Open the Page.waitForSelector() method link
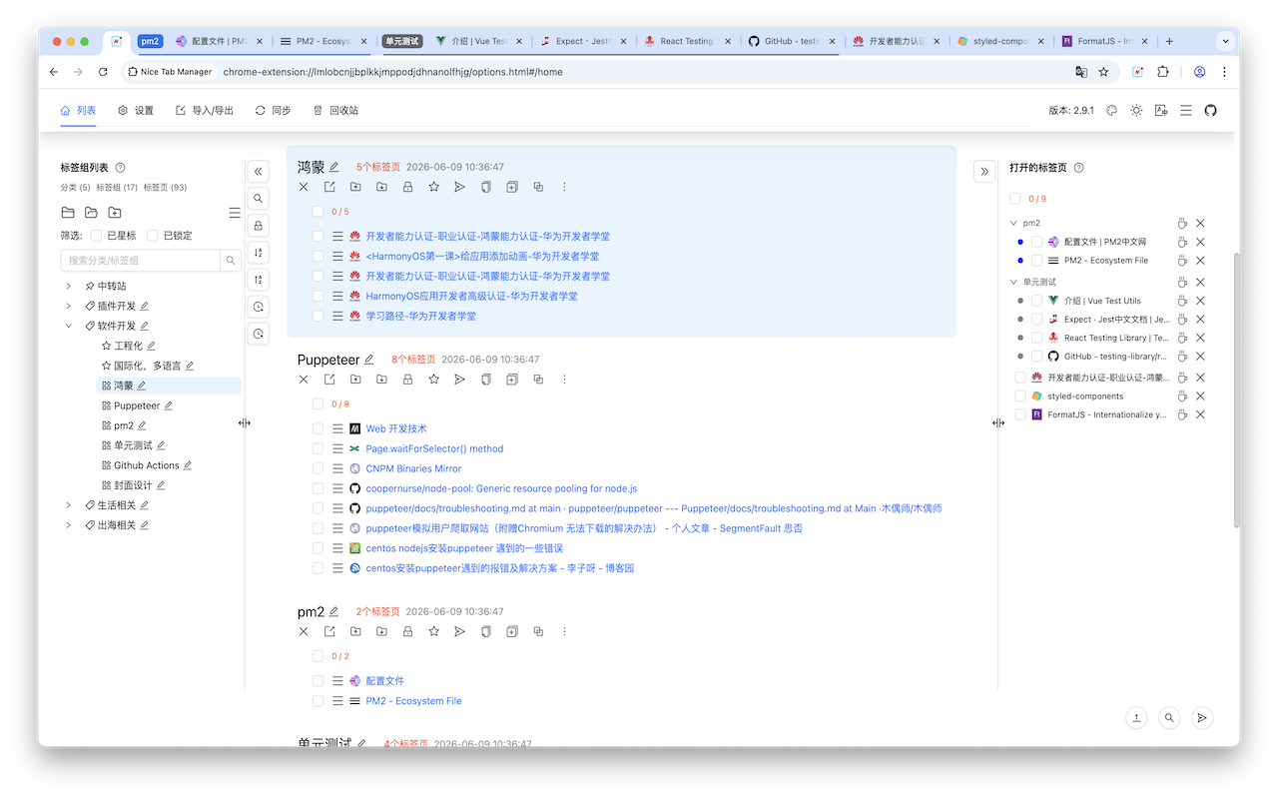Image resolution: width=1278 pixels, height=799 pixels. click(x=434, y=448)
